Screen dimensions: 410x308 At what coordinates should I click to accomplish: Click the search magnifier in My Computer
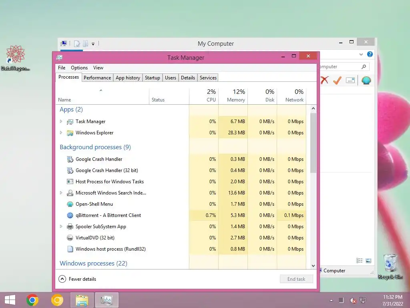(364, 67)
